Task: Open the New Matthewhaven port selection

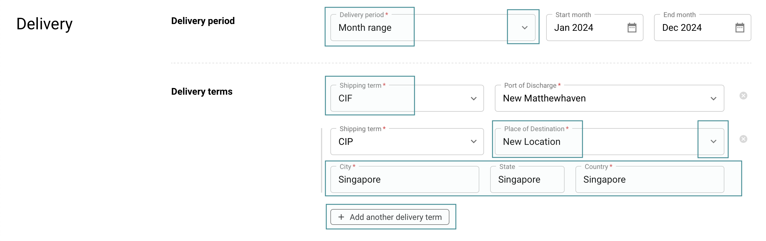Action: [x=544, y=99]
